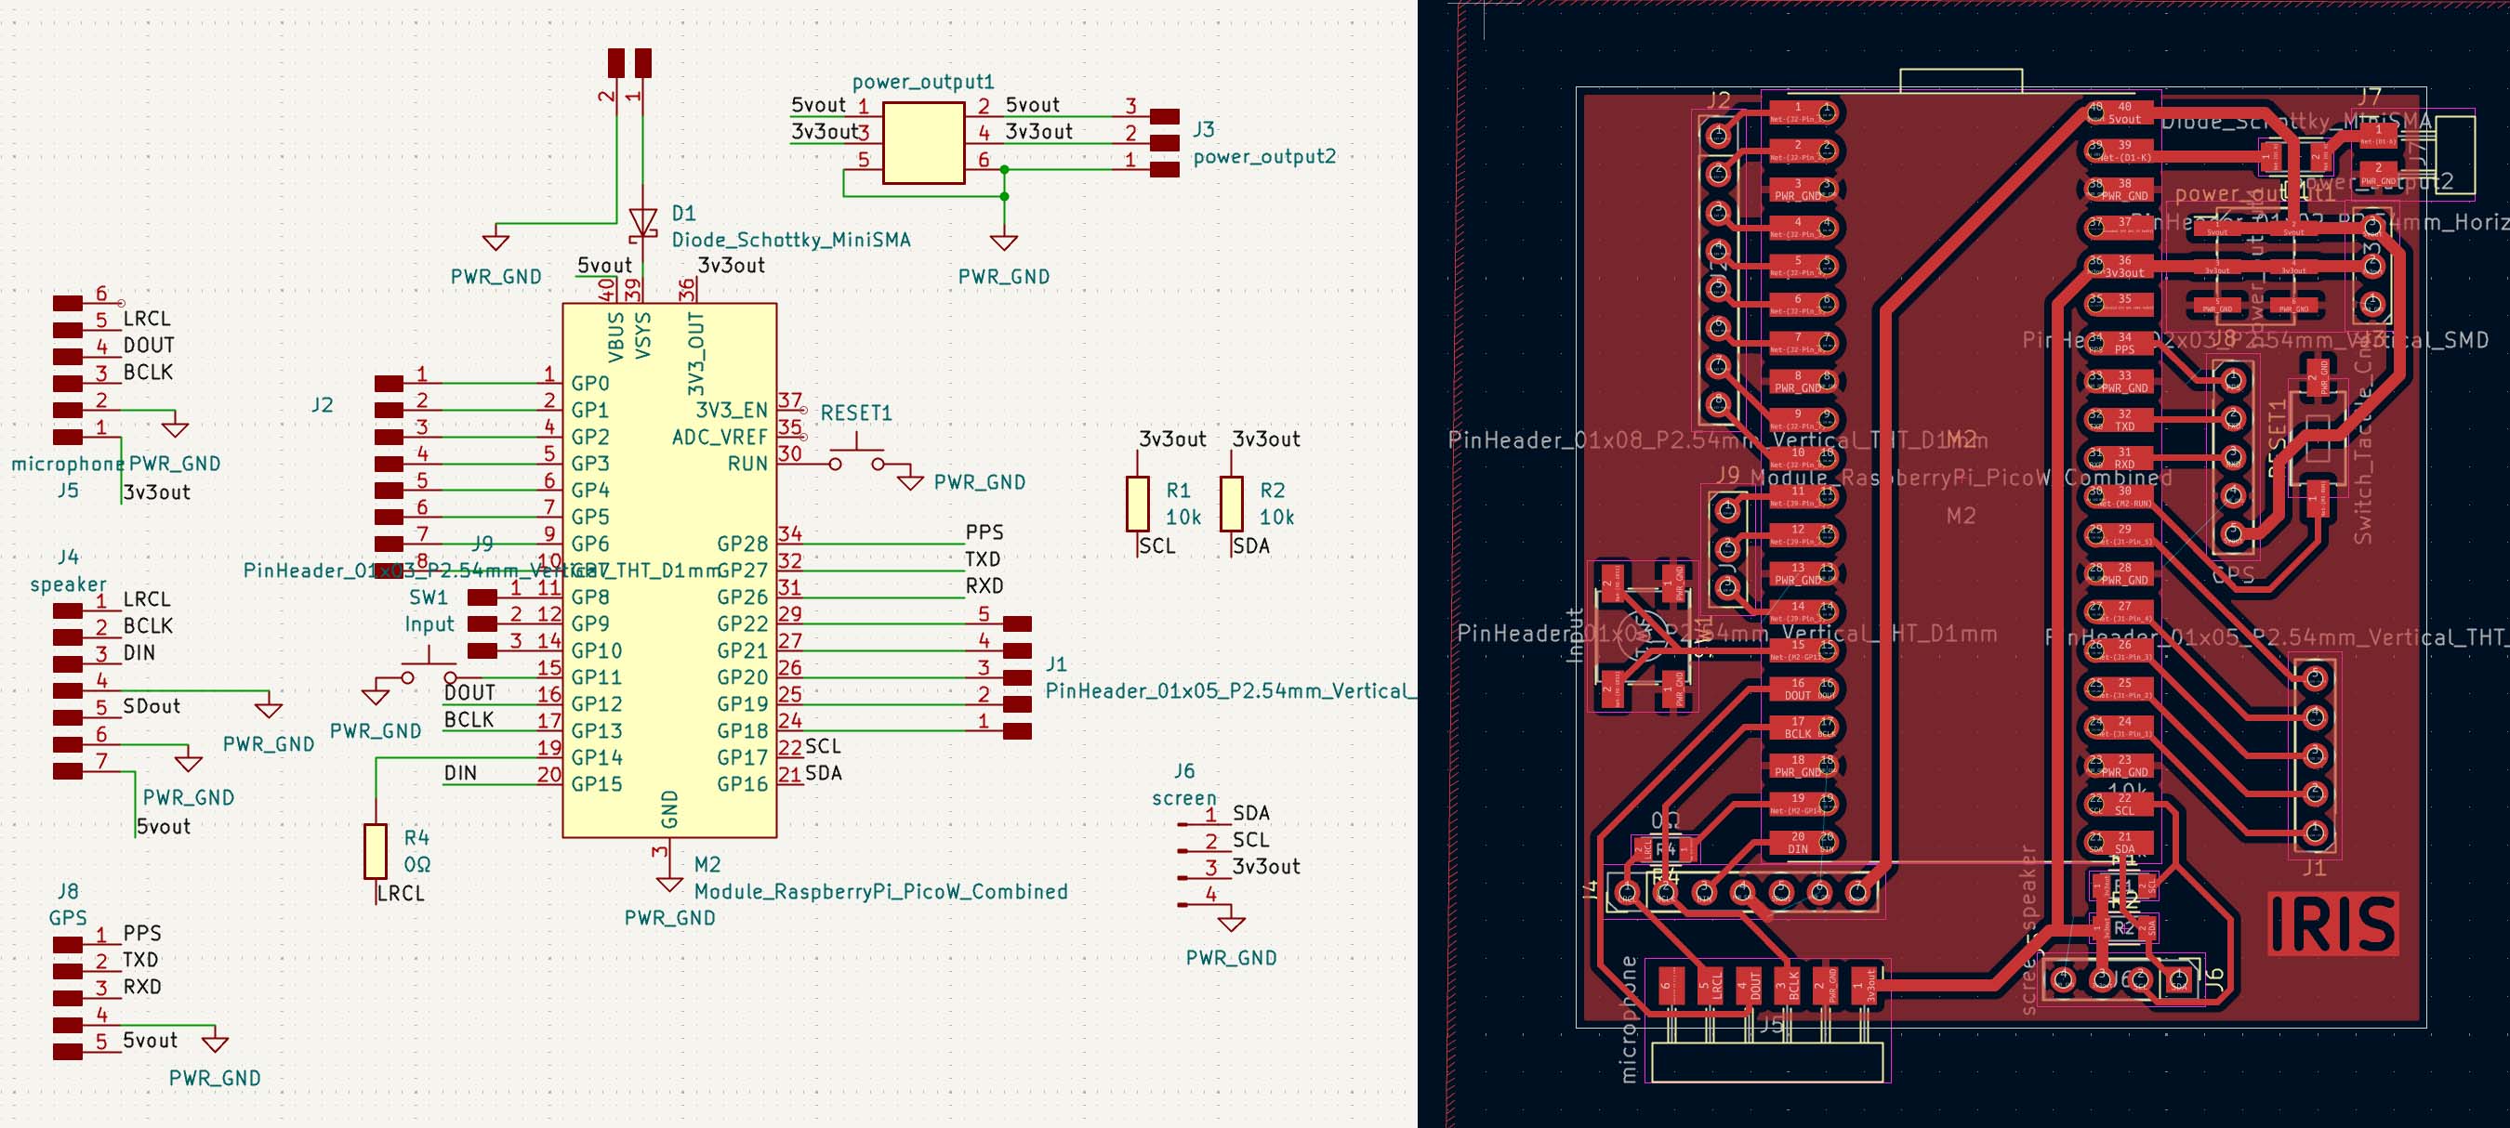Click the J6 screen connector label
This screenshot has width=2510, height=1128.
tap(1183, 770)
